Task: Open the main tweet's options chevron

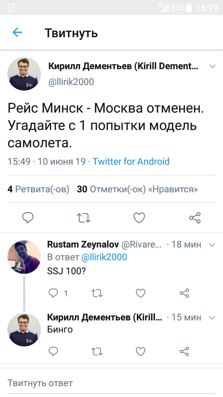Action: [212, 67]
